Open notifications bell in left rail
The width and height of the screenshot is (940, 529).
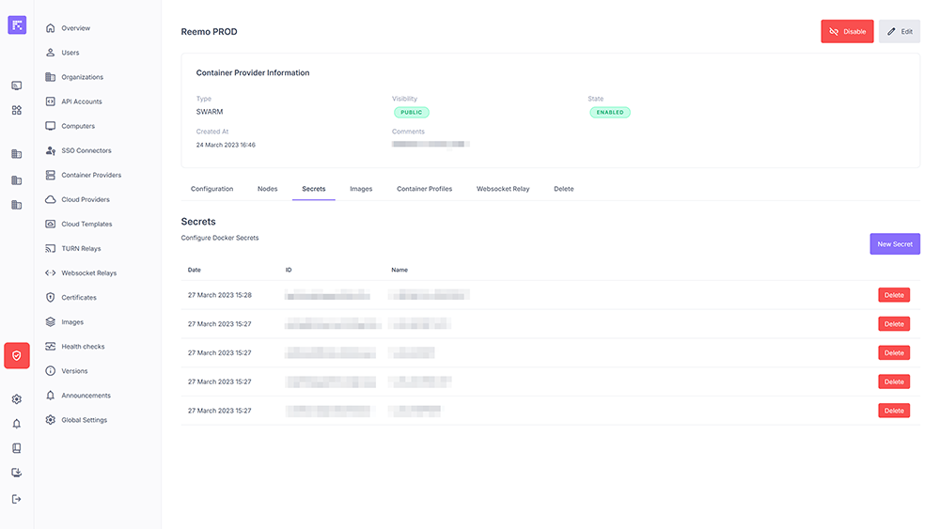pos(17,424)
